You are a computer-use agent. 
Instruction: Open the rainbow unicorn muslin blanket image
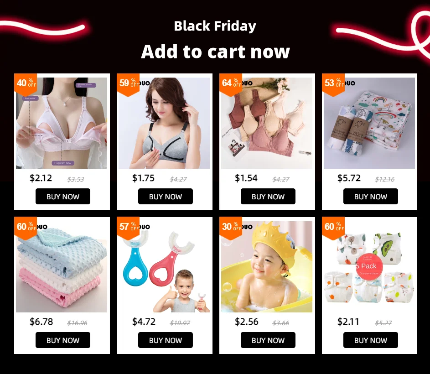(369, 123)
